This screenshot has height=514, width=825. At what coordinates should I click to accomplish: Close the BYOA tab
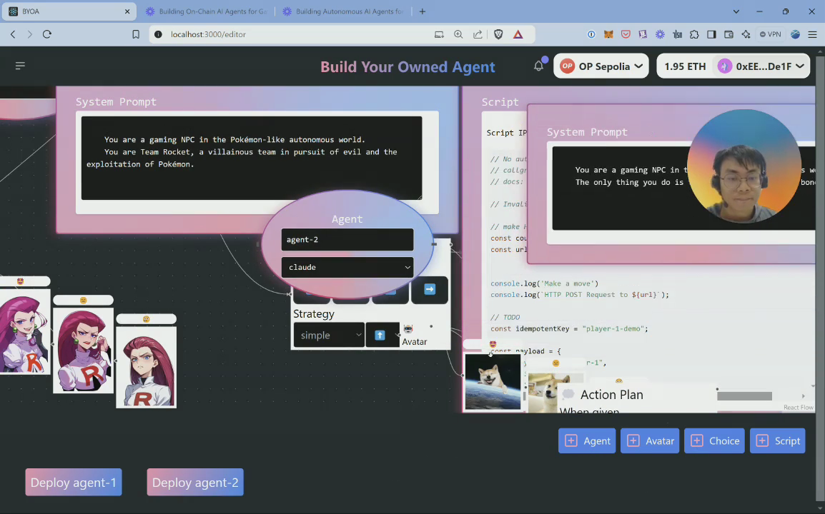click(x=127, y=11)
